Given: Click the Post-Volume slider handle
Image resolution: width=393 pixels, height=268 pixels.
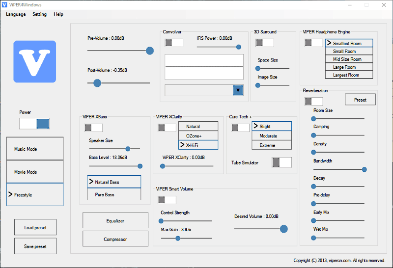Looking at the screenshot, I should click(x=97, y=83).
